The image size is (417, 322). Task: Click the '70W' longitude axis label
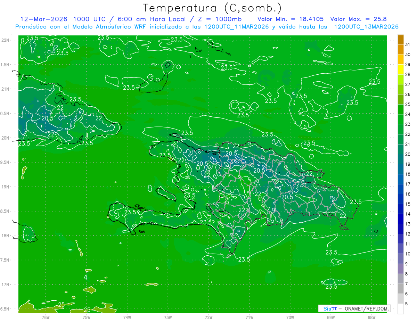(290, 317)
